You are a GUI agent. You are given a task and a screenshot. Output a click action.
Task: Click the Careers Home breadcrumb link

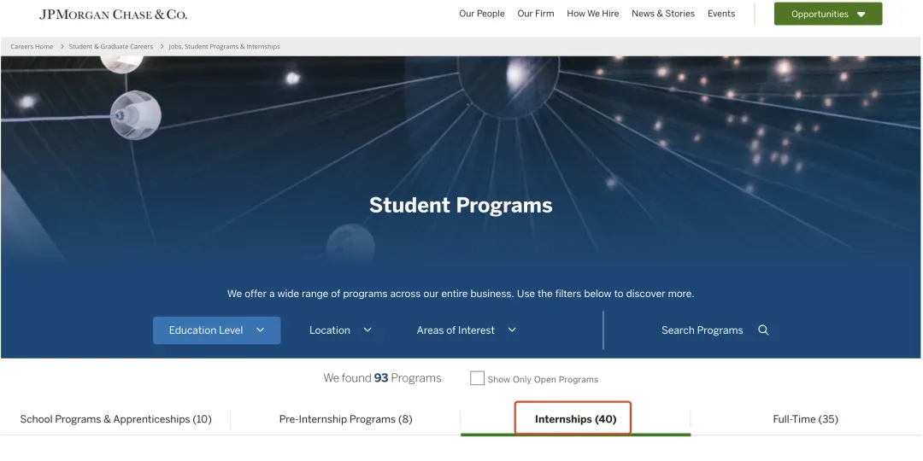32,46
